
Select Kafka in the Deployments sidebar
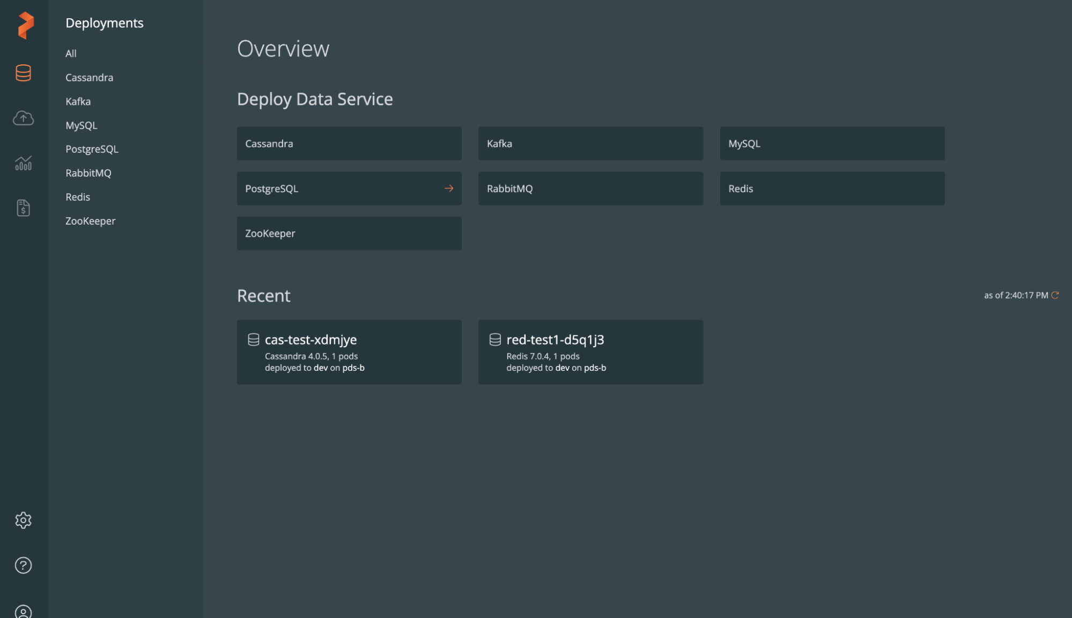pos(78,101)
